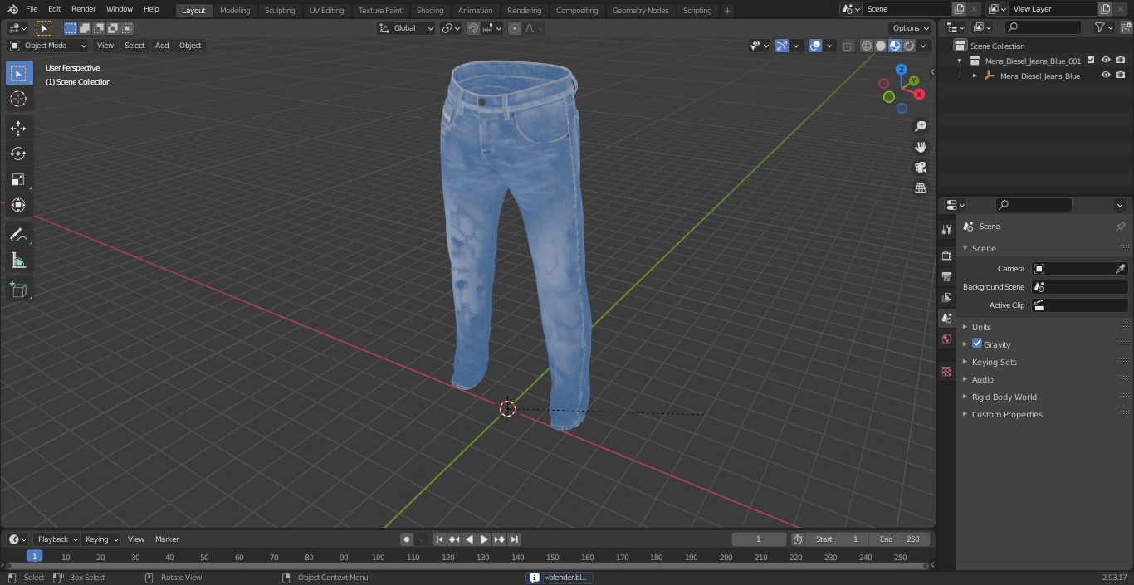Add a new workspace with the plus button
This screenshot has height=585, width=1134.
[x=727, y=11]
